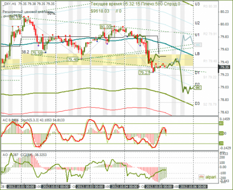Select the 79.27 low price label

coord(144,73)
